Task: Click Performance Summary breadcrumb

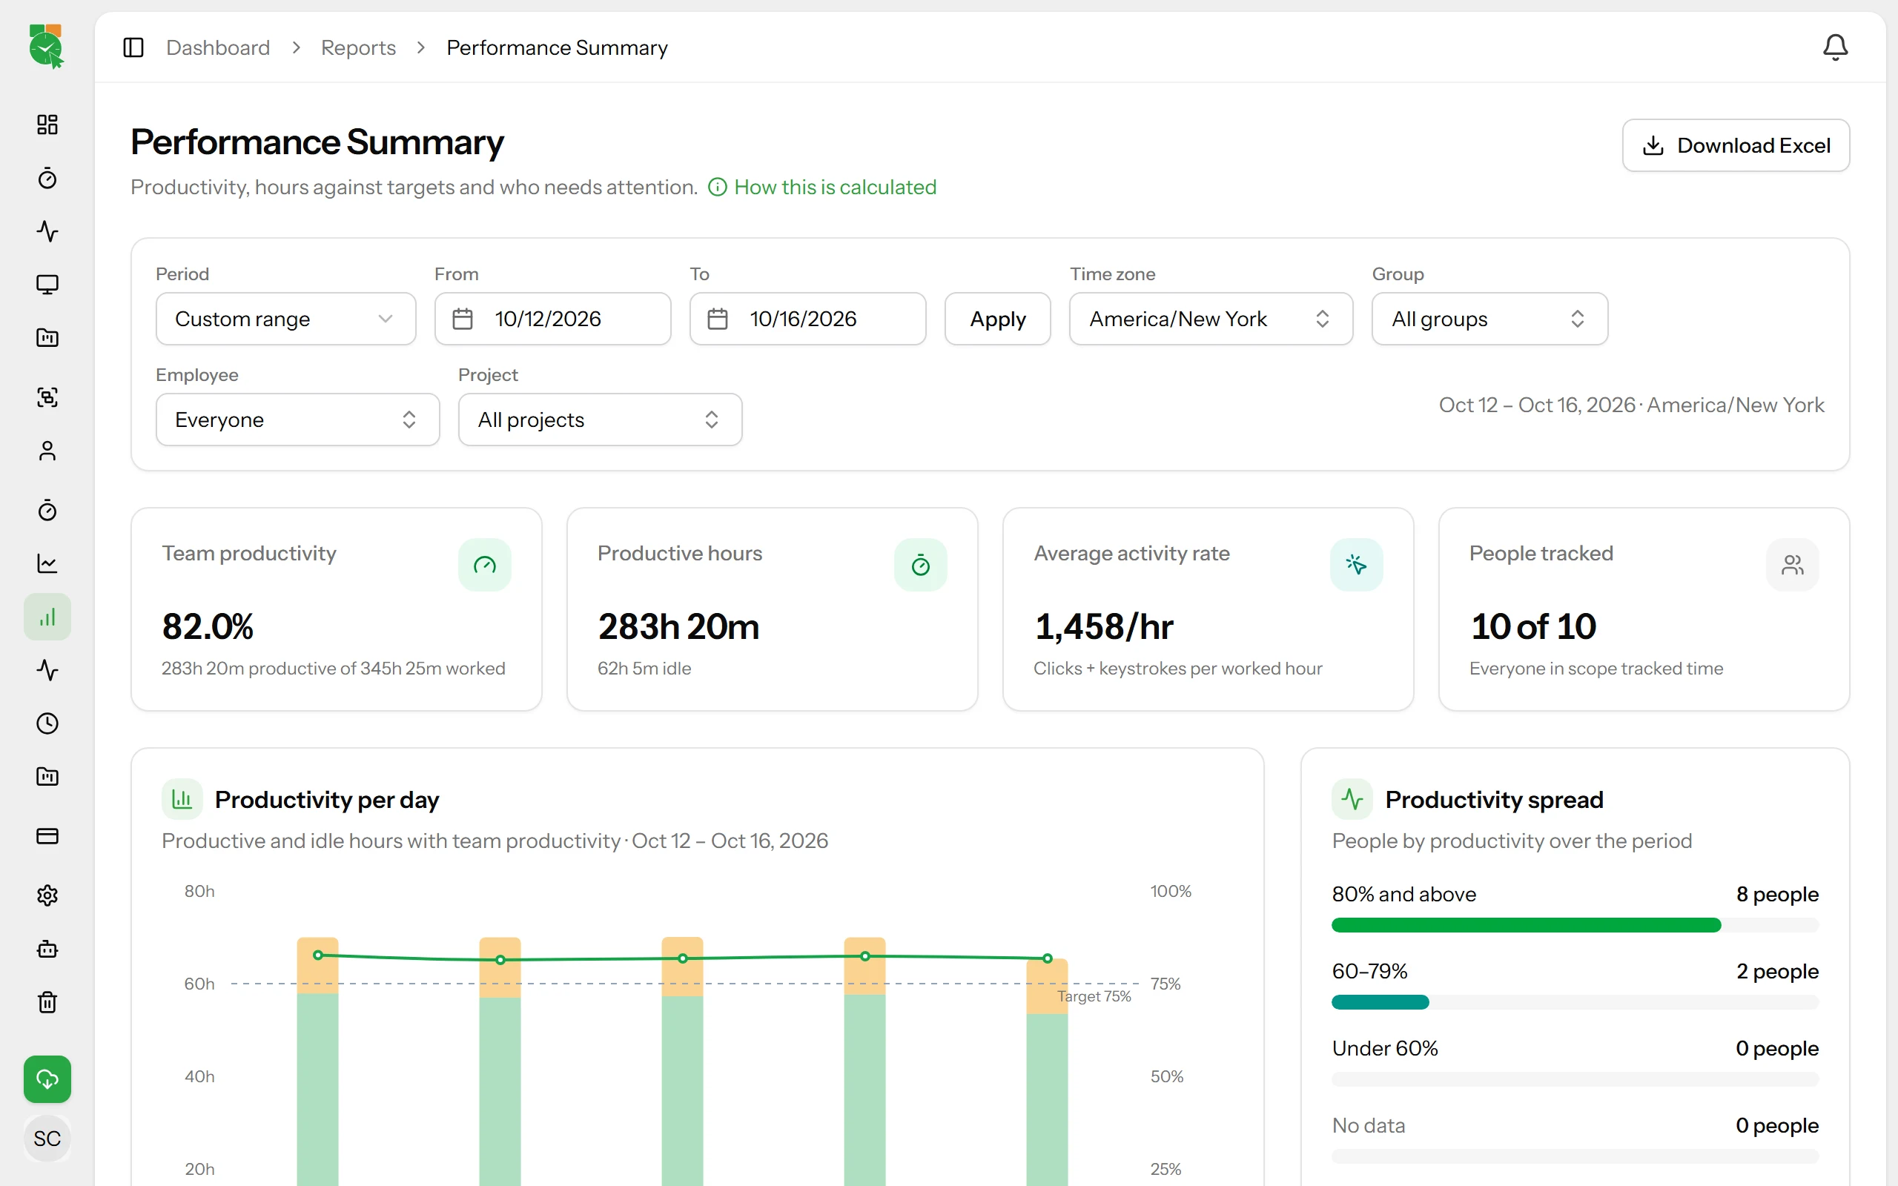Action: (x=557, y=48)
